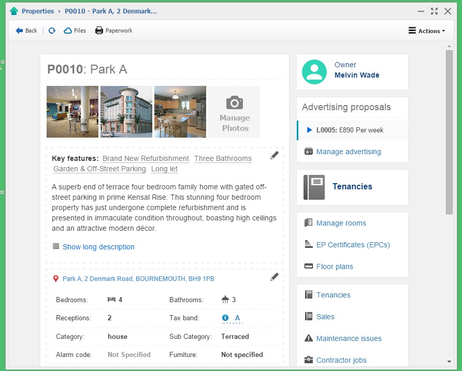Expand the L0005 advertising proposal
462x371 pixels.
(350, 130)
